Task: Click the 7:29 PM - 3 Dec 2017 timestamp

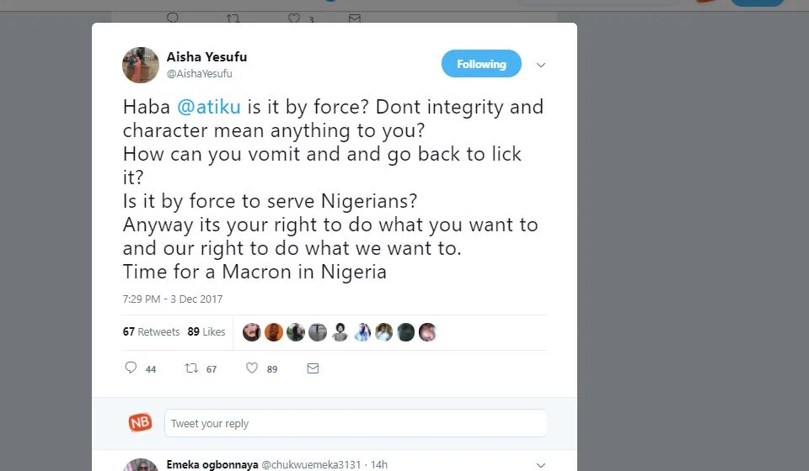Action: [x=173, y=299]
